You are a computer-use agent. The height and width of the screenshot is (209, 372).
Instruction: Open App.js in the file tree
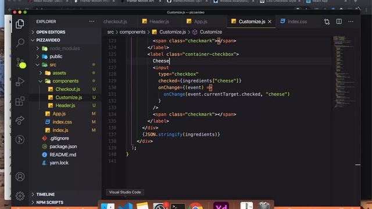click(59, 114)
